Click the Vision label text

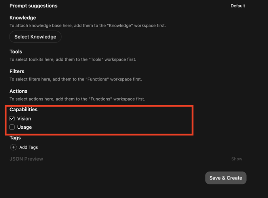click(24, 118)
